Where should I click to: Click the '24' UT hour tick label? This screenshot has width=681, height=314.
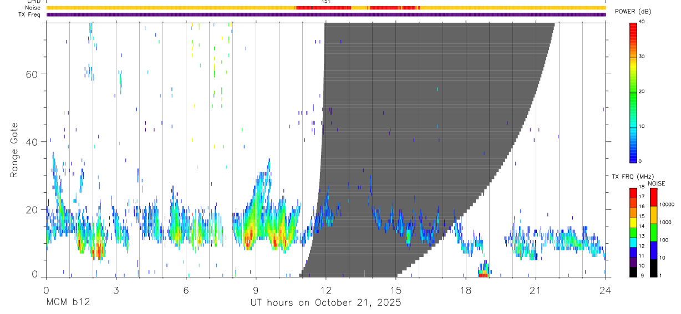point(605,291)
